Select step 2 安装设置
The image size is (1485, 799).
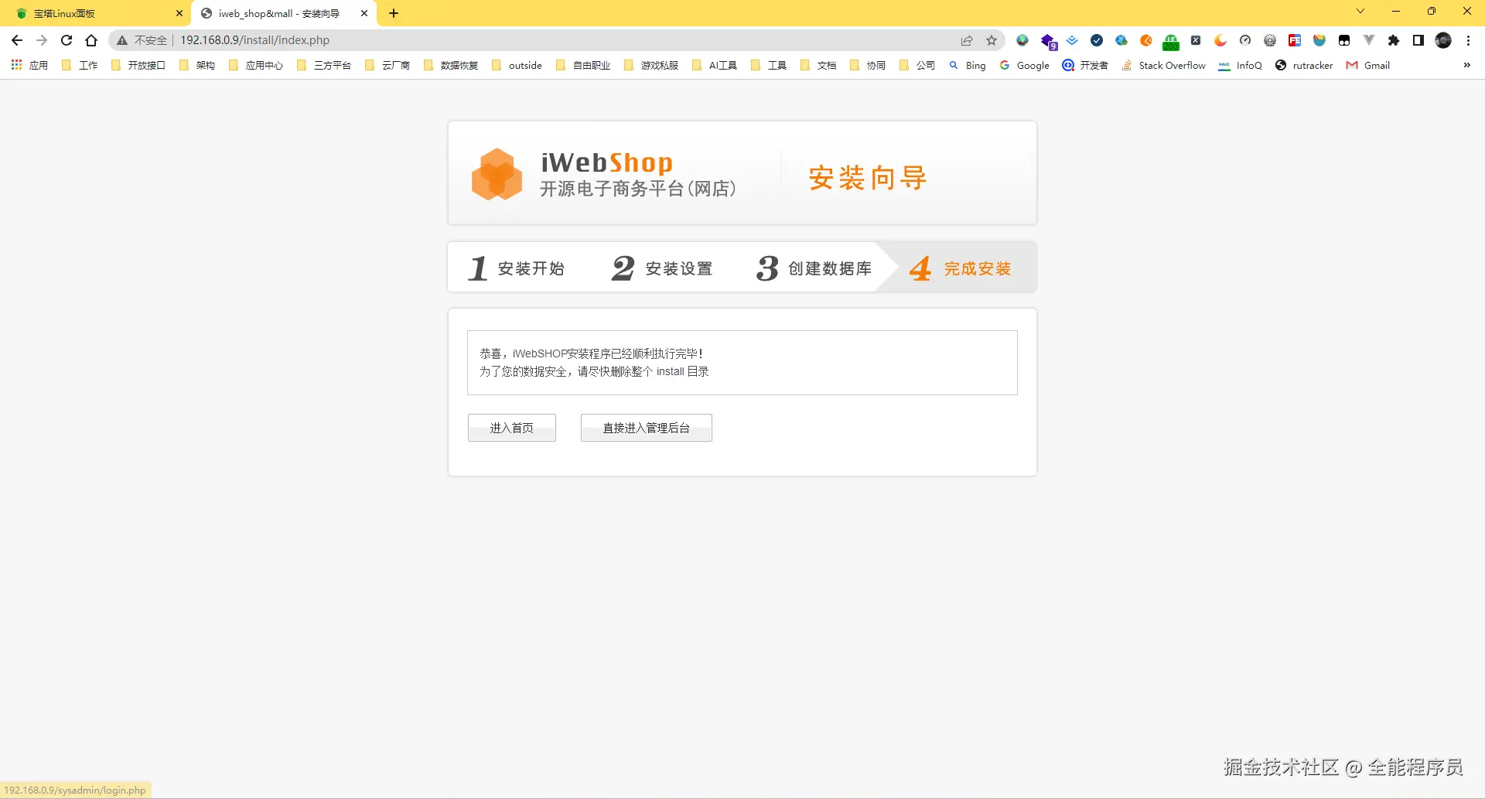(662, 268)
